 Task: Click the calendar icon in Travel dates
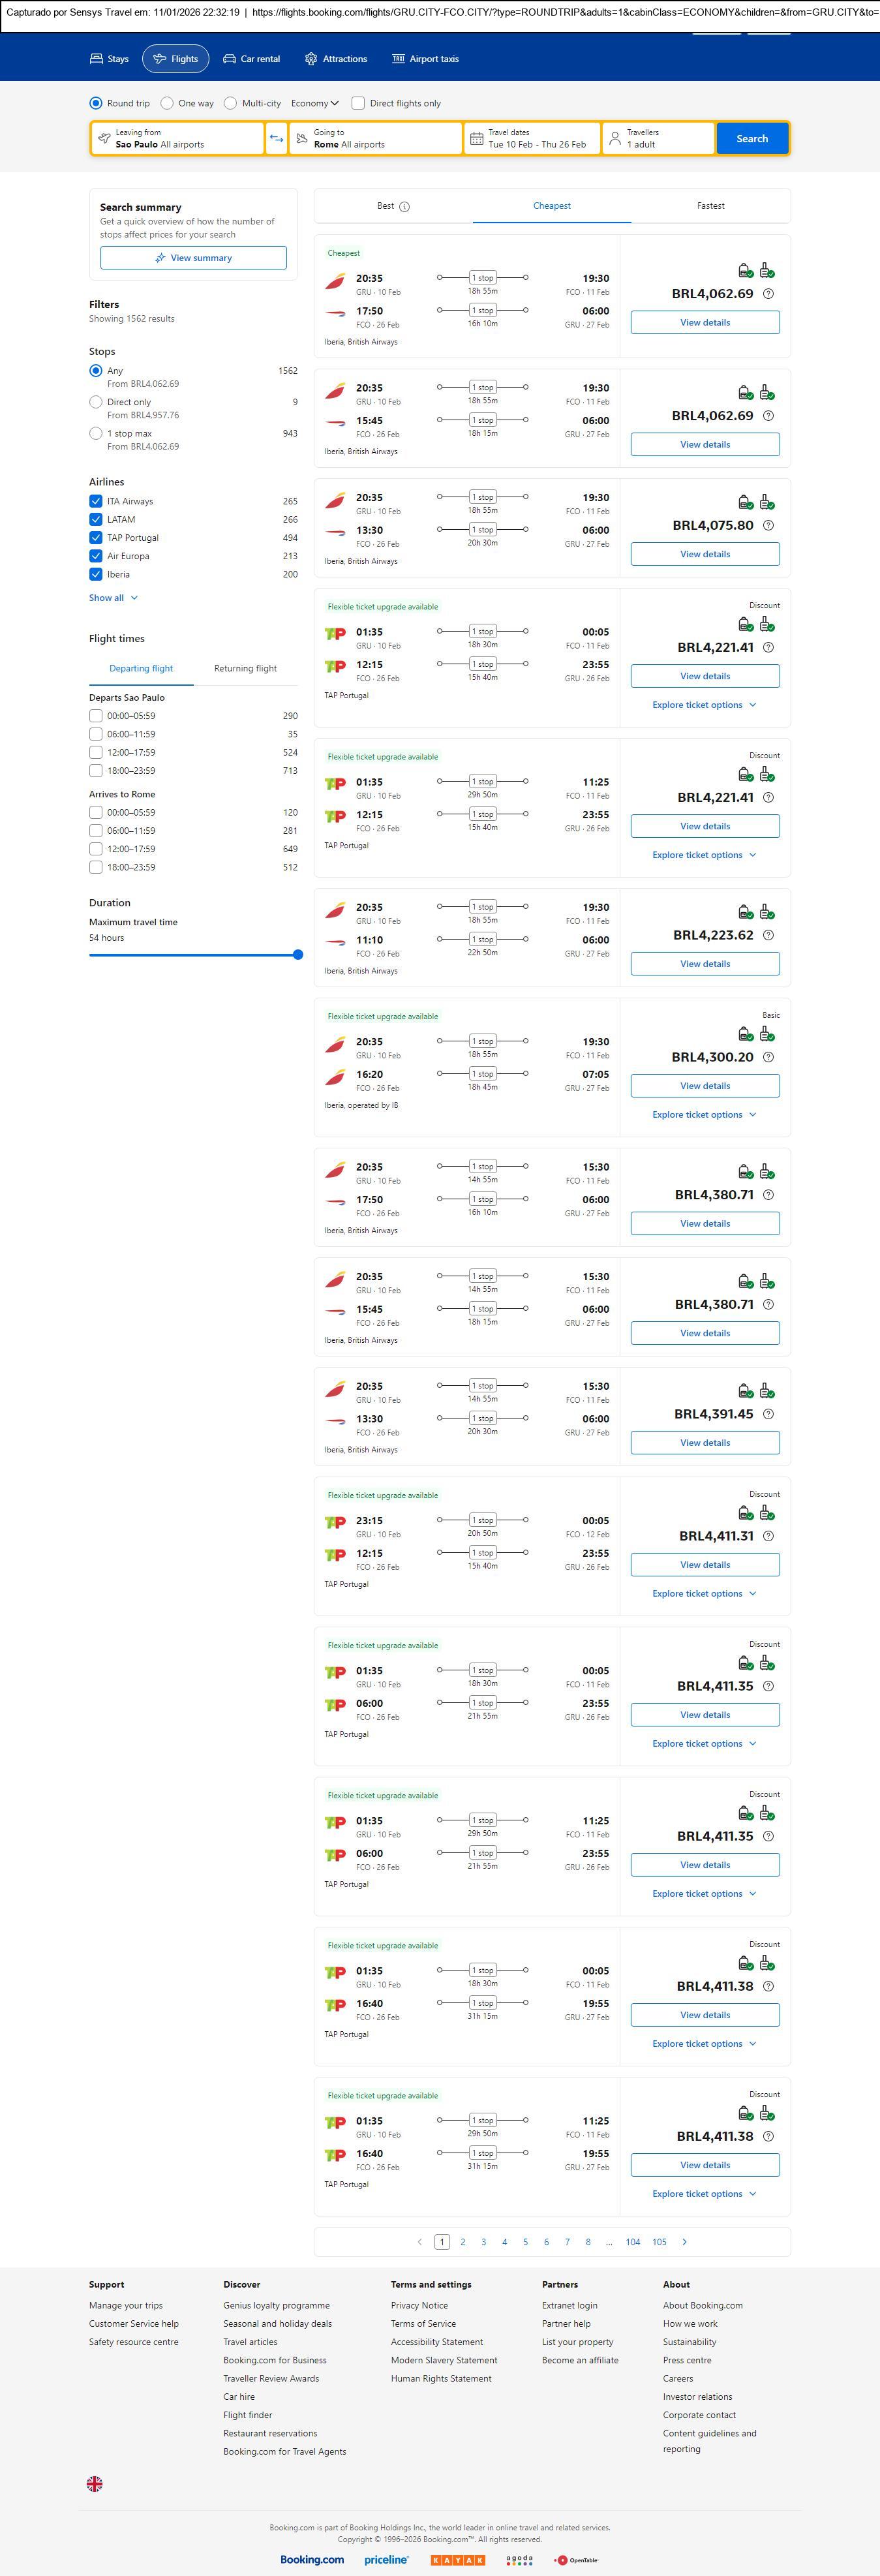pos(476,138)
